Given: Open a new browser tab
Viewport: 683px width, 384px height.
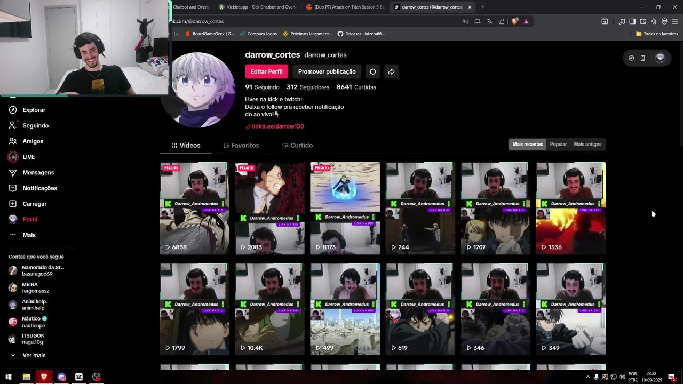Looking at the screenshot, I should coord(483,7).
